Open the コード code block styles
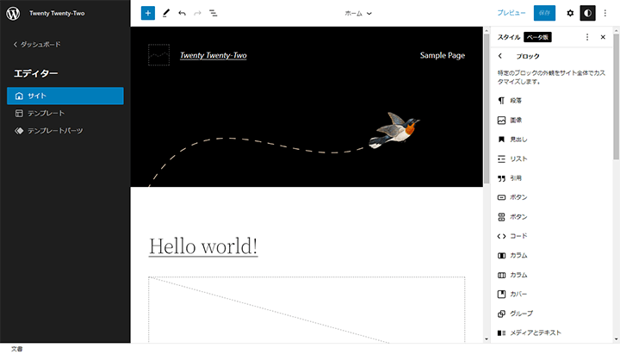 point(518,236)
